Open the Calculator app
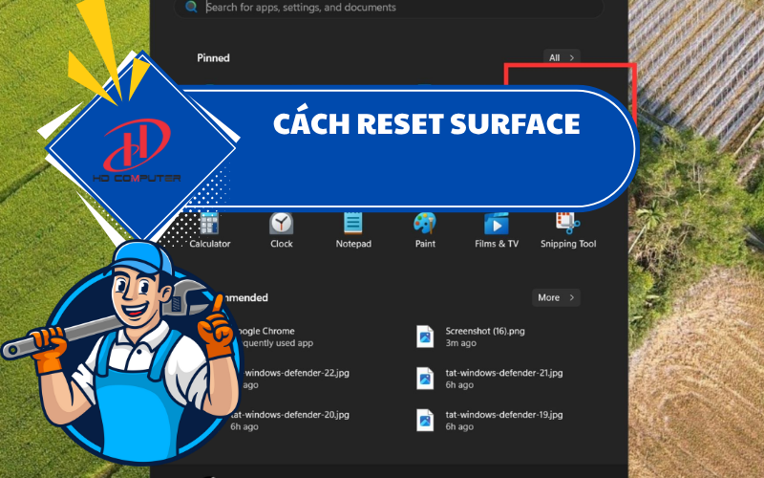 (x=209, y=229)
